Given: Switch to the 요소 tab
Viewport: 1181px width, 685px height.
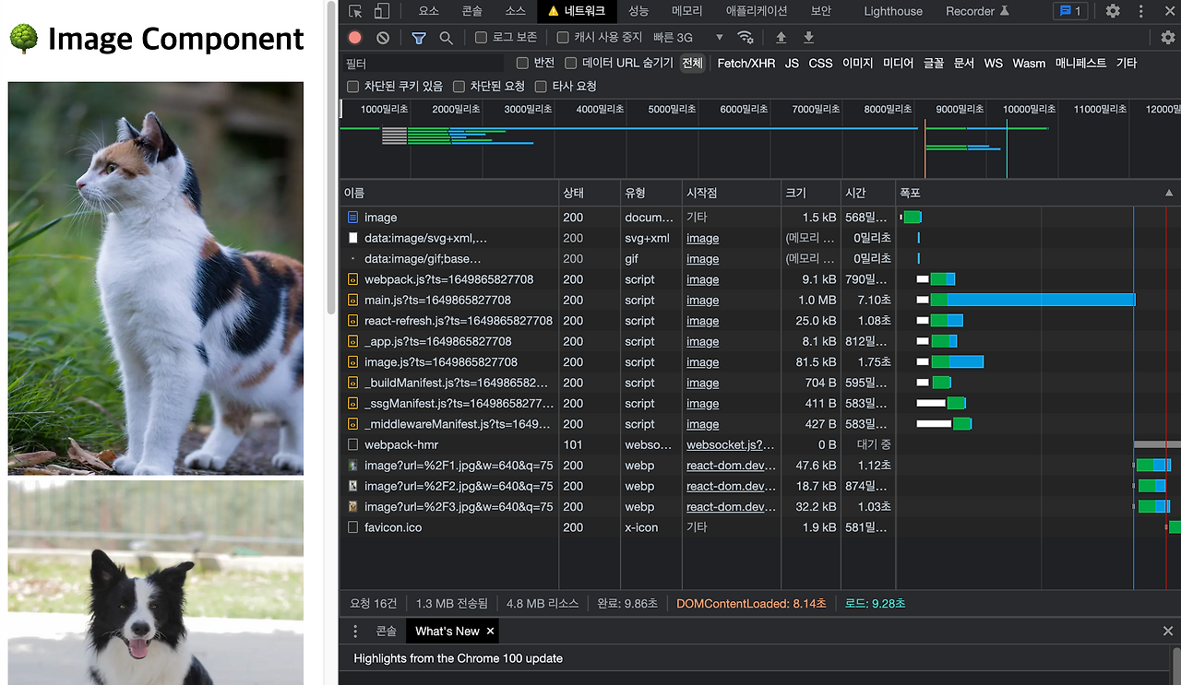Looking at the screenshot, I should pyautogui.click(x=429, y=11).
